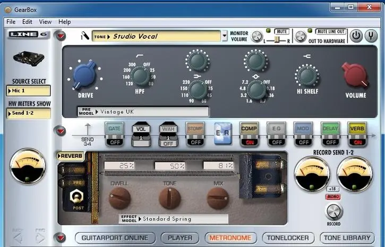Click the Hi Shelf knob
This screenshot has height=247, width=385.
[307, 76]
